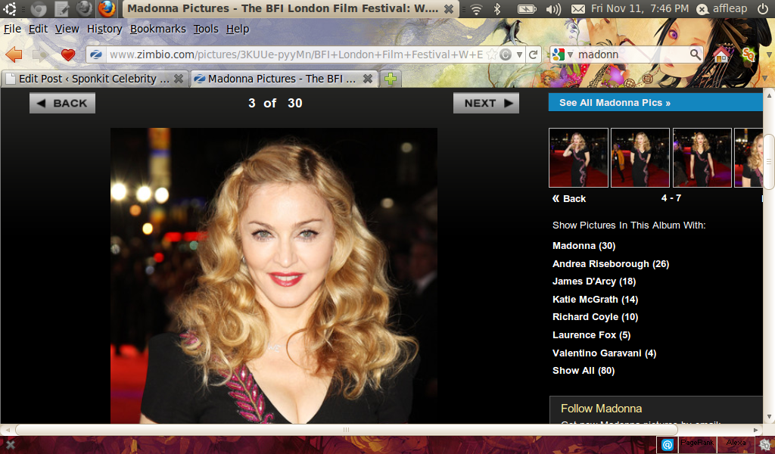This screenshot has height=454, width=775.
Task: Click the Google search engine icon
Action: pos(559,54)
